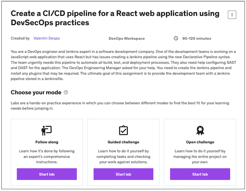Click the Follow along title text
This screenshot has width=246, height=191.
pos(47,142)
